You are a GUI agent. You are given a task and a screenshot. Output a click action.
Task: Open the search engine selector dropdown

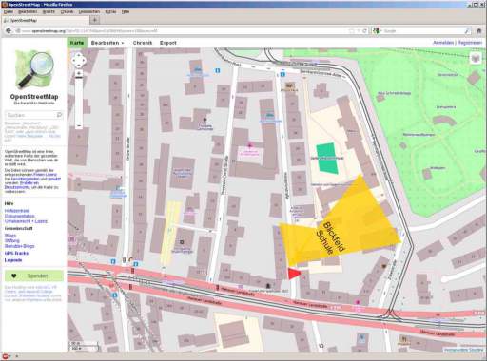(376, 31)
